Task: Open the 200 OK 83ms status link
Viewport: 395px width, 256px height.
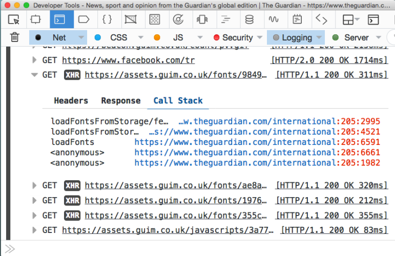Action: (334, 230)
